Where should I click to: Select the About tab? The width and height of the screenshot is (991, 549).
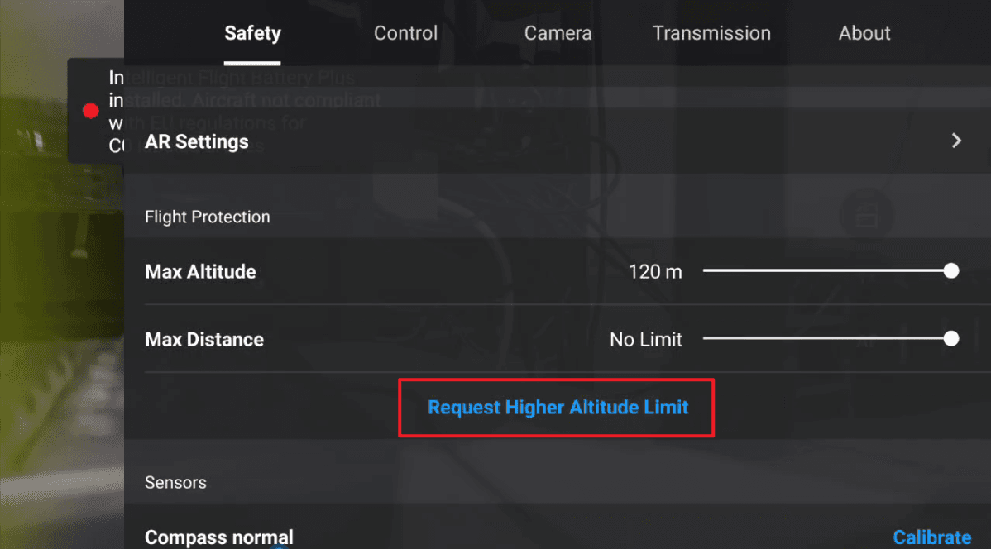click(864, 33)
